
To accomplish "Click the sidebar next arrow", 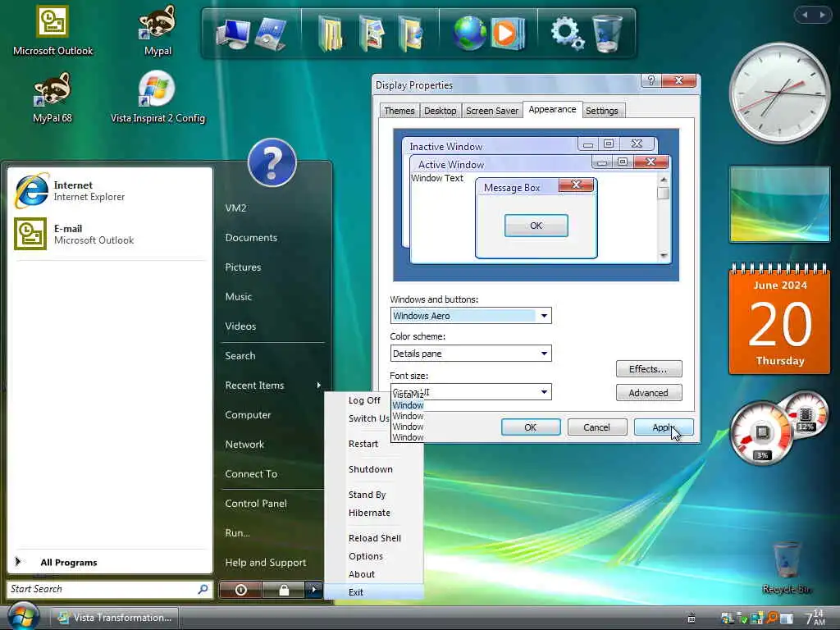I will point(822,15).
